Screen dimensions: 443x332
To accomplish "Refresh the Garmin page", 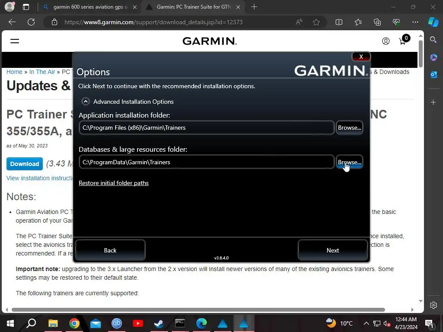I will click(x=31, y=22).
